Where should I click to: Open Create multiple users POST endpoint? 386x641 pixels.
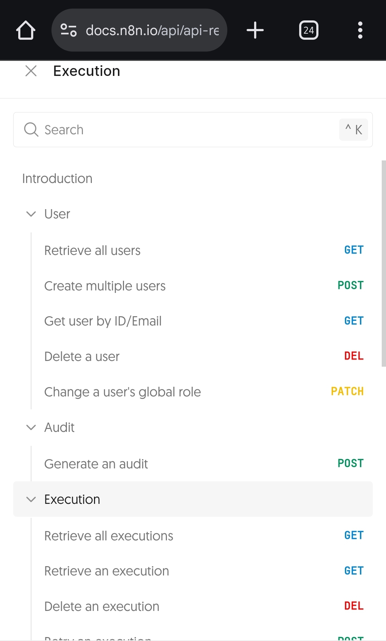pyautogui.click(x=105, y=286)
